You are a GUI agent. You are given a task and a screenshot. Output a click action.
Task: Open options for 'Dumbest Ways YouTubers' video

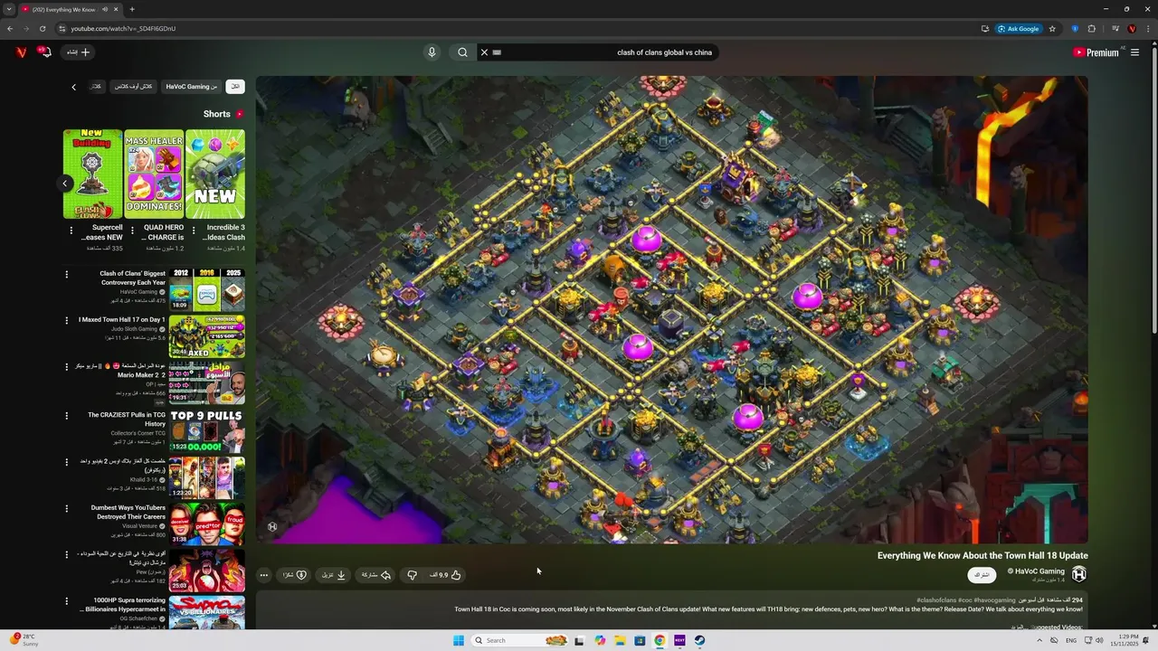[66, 508]
